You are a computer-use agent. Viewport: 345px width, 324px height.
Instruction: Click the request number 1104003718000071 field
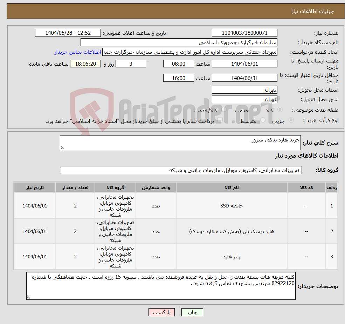coord(244,33)
